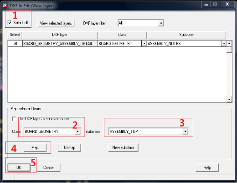Select the BOARD_GEOMETRY_ASSEMBLY_DETAIL layer cell
The image size is (237, 183).
60,44
